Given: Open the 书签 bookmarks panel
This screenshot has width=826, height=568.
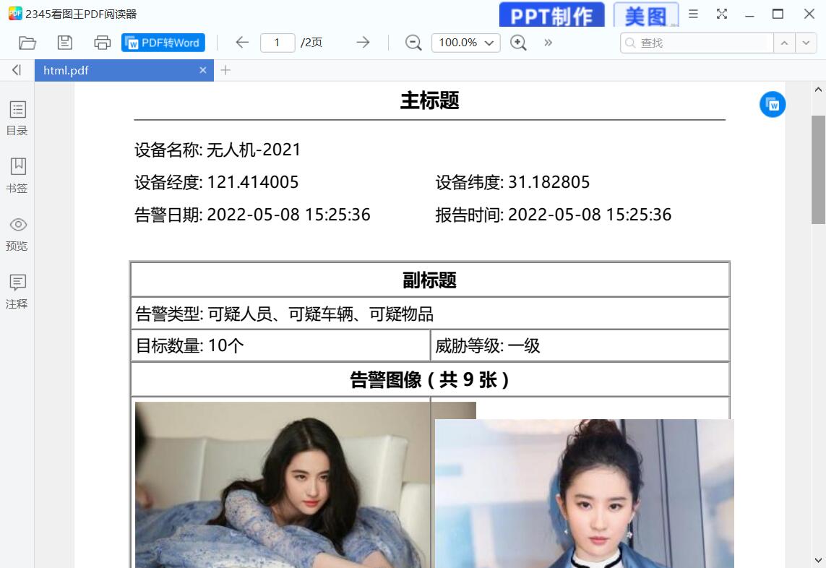Looking at the screenshot, I should [17, 176].
